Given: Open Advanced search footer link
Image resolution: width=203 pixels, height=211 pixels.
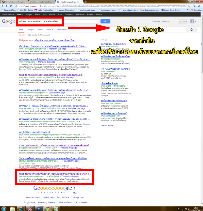Looking at the screenshot, I should point(33,198).
